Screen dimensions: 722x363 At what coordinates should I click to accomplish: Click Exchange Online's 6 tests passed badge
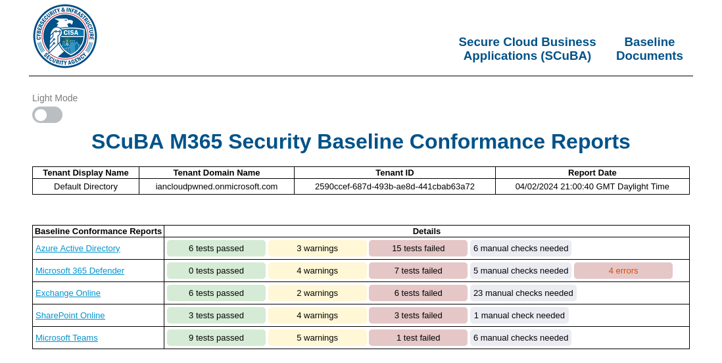(x=216, y=293)
